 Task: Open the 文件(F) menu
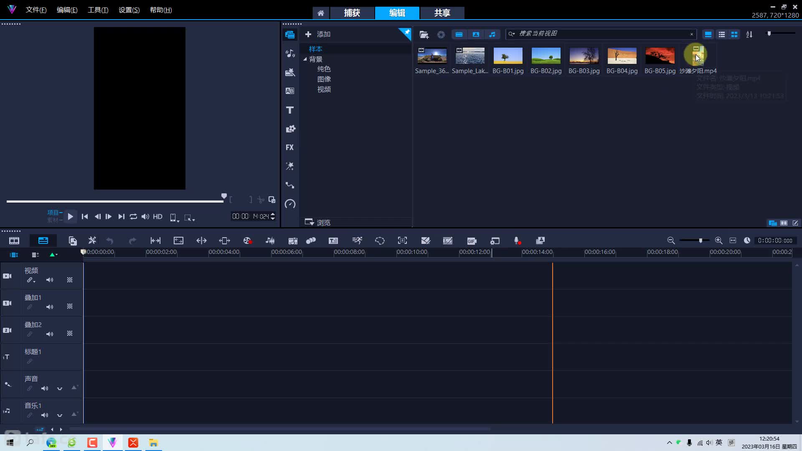[36, 10]
